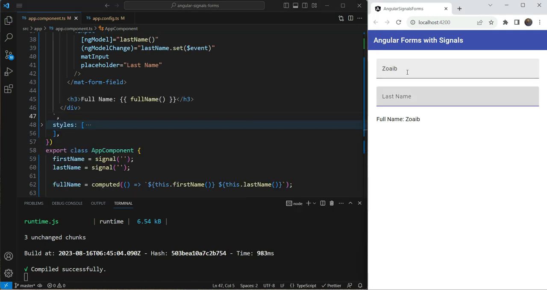This screenshot has height=290, width=547.
Task: Switch to the app.config.ts tab
Action: click(x=105, y=18)
